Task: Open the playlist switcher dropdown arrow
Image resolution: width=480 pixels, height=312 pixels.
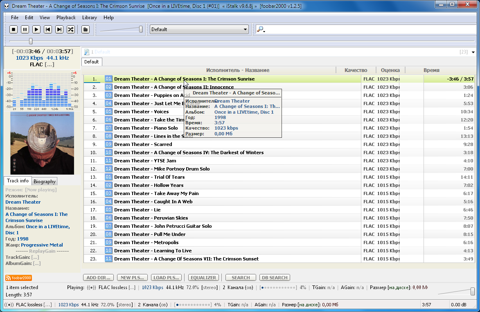Action: point(473,52)
